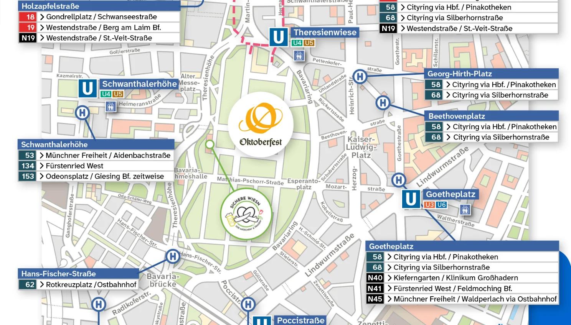Click the Georg-Hirth-Platz bus stop H marker

point(360,77)
